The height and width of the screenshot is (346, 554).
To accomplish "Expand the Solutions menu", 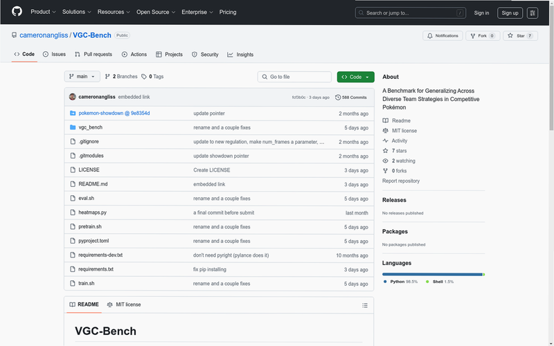I will tap(77, 12).
